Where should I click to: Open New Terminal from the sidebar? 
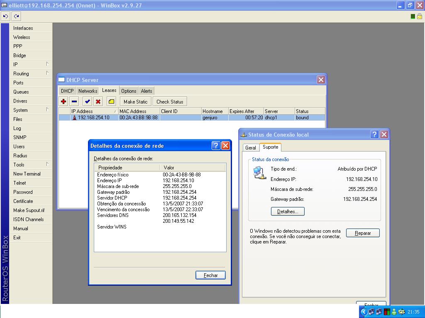coord(30,174)
